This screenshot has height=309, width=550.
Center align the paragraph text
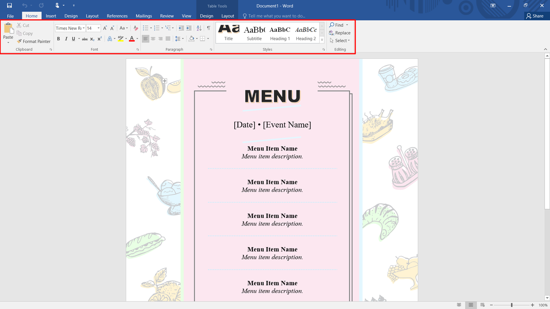coord(153,38)
